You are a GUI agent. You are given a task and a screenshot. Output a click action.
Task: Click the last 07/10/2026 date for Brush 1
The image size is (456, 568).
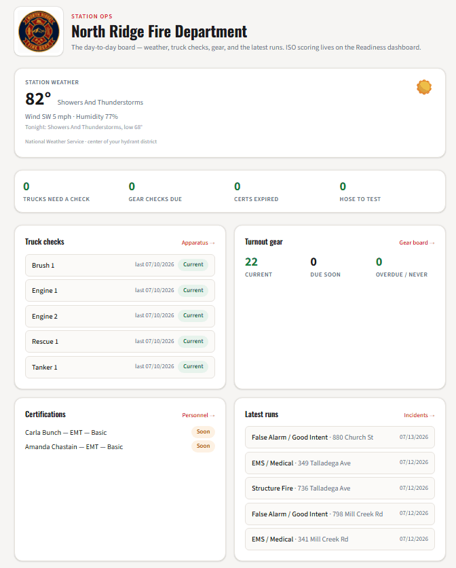point(155,264)
